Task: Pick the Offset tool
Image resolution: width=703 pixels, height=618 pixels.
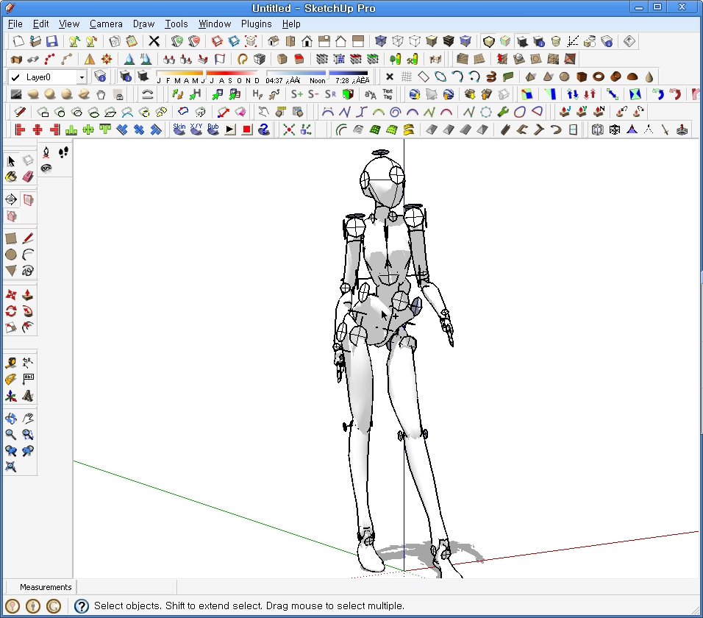Action: pos(28,327)
